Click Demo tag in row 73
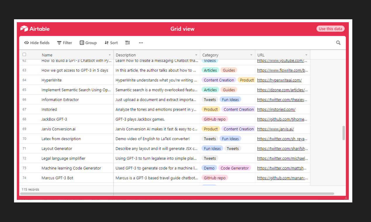The width and height of the screenshot is (371, 222). coord(209,168)
